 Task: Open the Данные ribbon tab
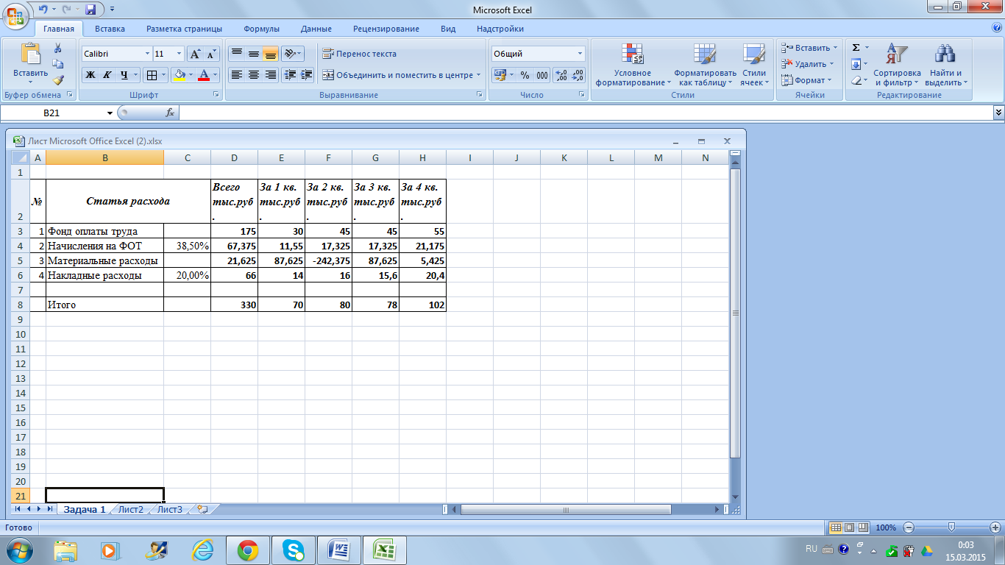click(x=316, y=29)
